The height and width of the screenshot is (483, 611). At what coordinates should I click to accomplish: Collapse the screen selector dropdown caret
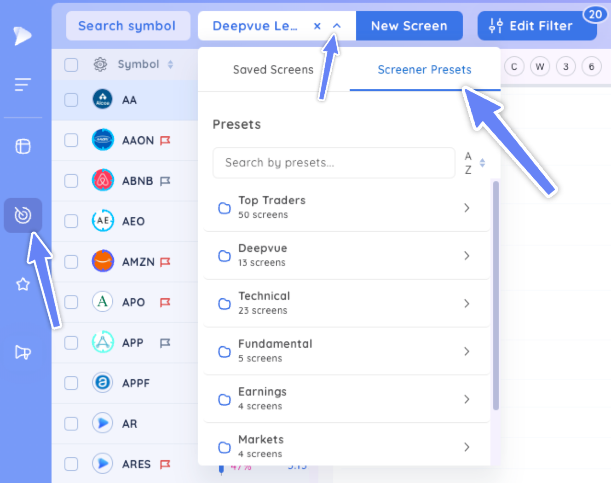tap(337, 26)
